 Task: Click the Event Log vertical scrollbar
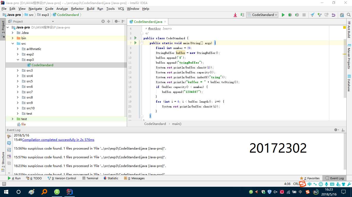tap(345, 151)
